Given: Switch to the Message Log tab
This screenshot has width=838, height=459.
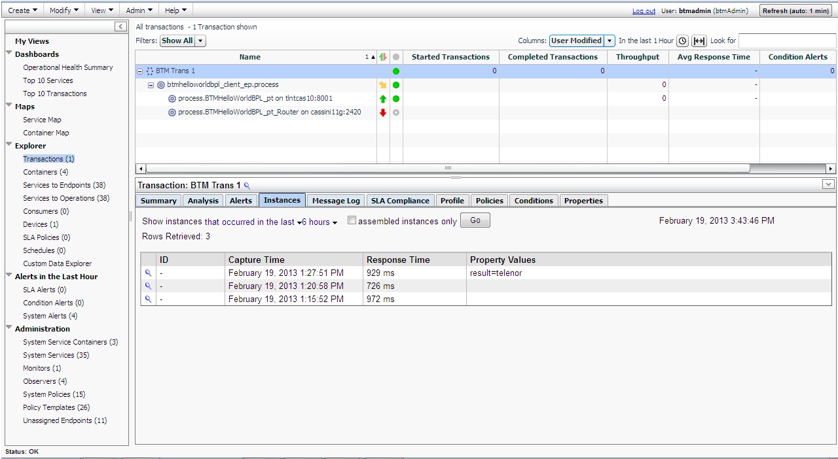Looking at the screenshot, I should pyautogui.click(x=335, y=201).
